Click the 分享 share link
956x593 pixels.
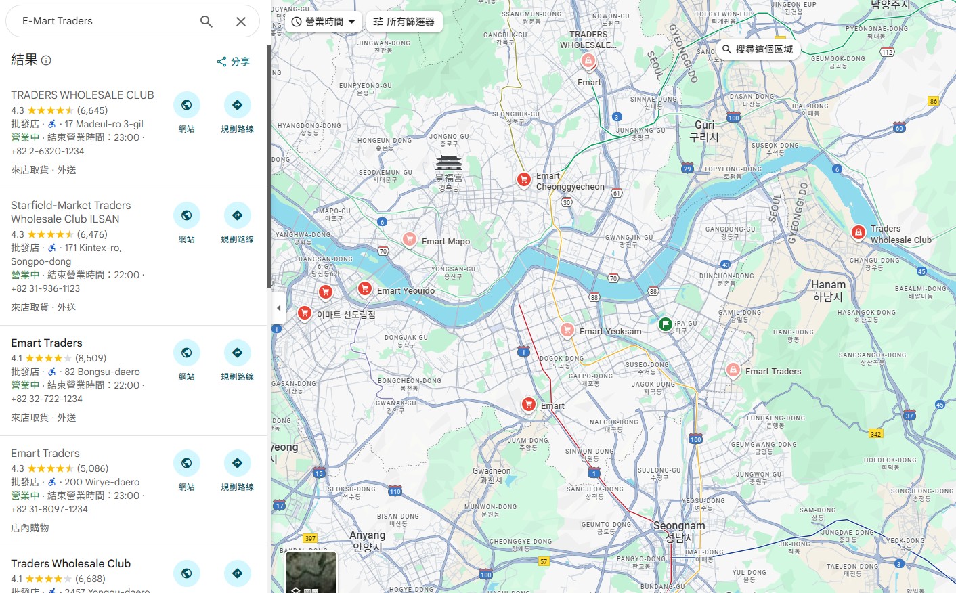pos(232,61)
